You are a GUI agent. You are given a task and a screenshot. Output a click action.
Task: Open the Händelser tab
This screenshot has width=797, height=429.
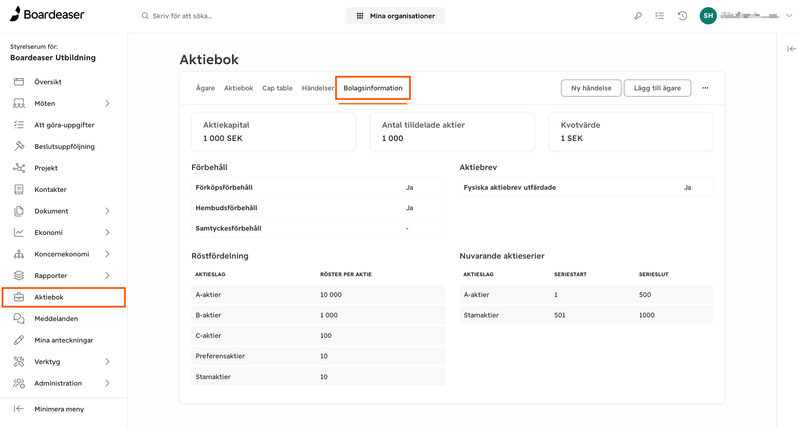[318, 88]
